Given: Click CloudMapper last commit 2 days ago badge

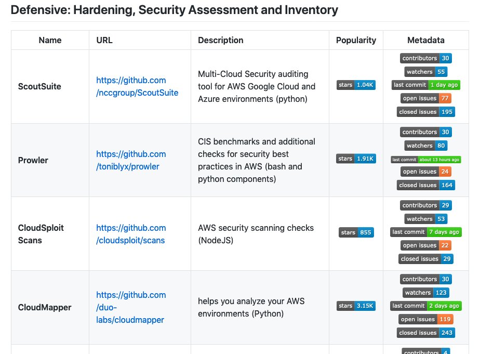Looking at the screenshot, I should pos(426,306).
